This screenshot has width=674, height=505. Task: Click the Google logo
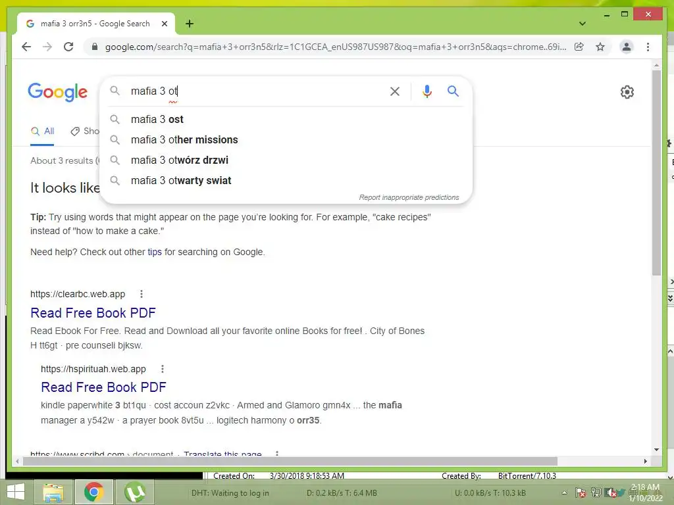[58, 92]
